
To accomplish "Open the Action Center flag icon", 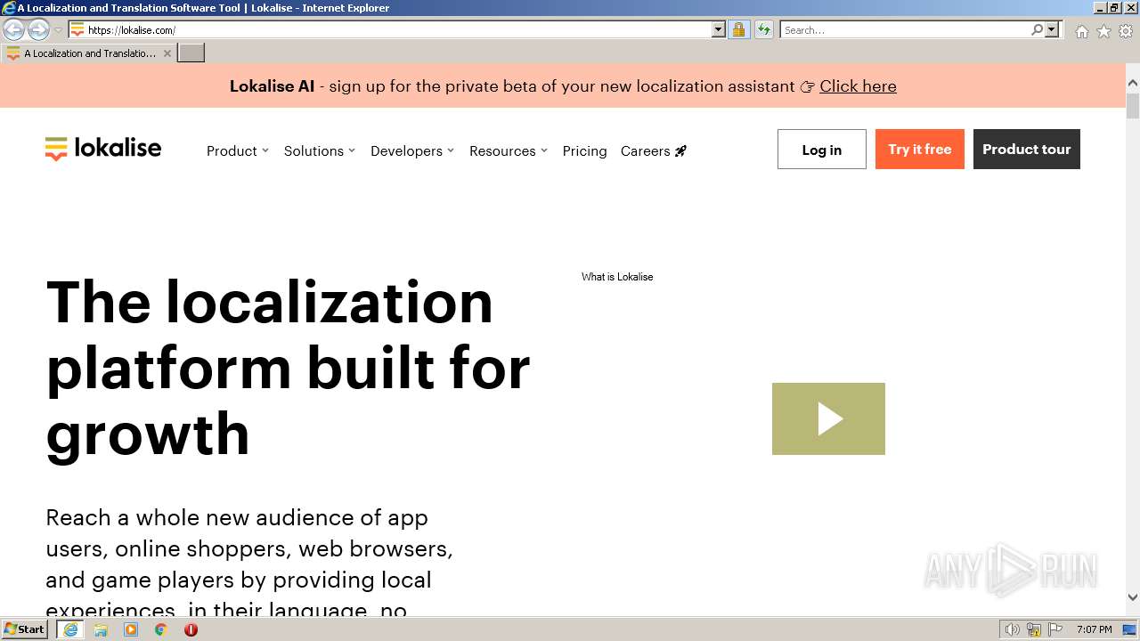I will pyautogui.click(x=1055, y=629).
